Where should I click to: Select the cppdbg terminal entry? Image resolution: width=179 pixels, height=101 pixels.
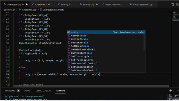click(x=174, y=95)
